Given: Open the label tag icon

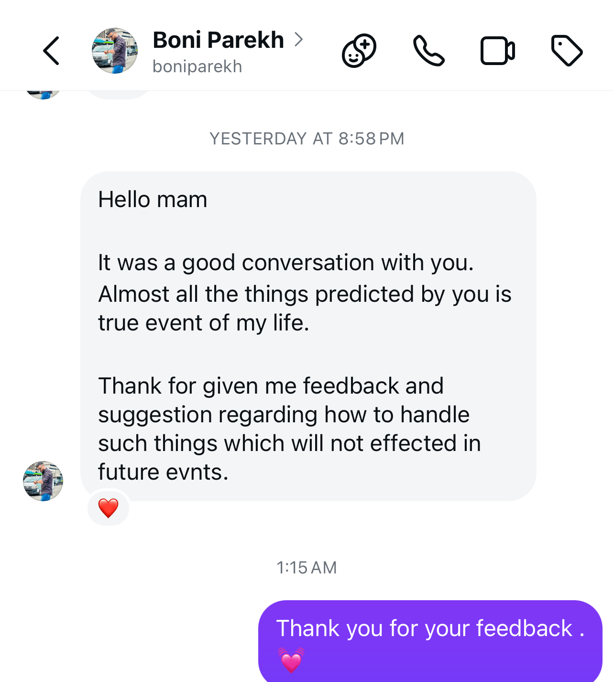Looking at the screenshot, I should point(567,51).
